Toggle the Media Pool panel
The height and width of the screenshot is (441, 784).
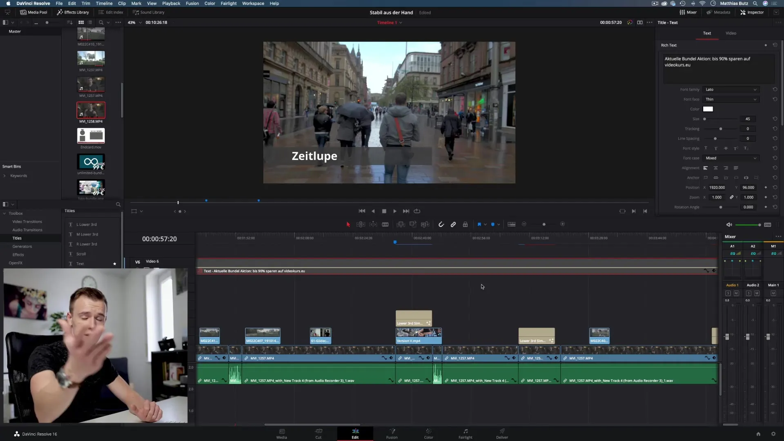(x=34, y=12)
